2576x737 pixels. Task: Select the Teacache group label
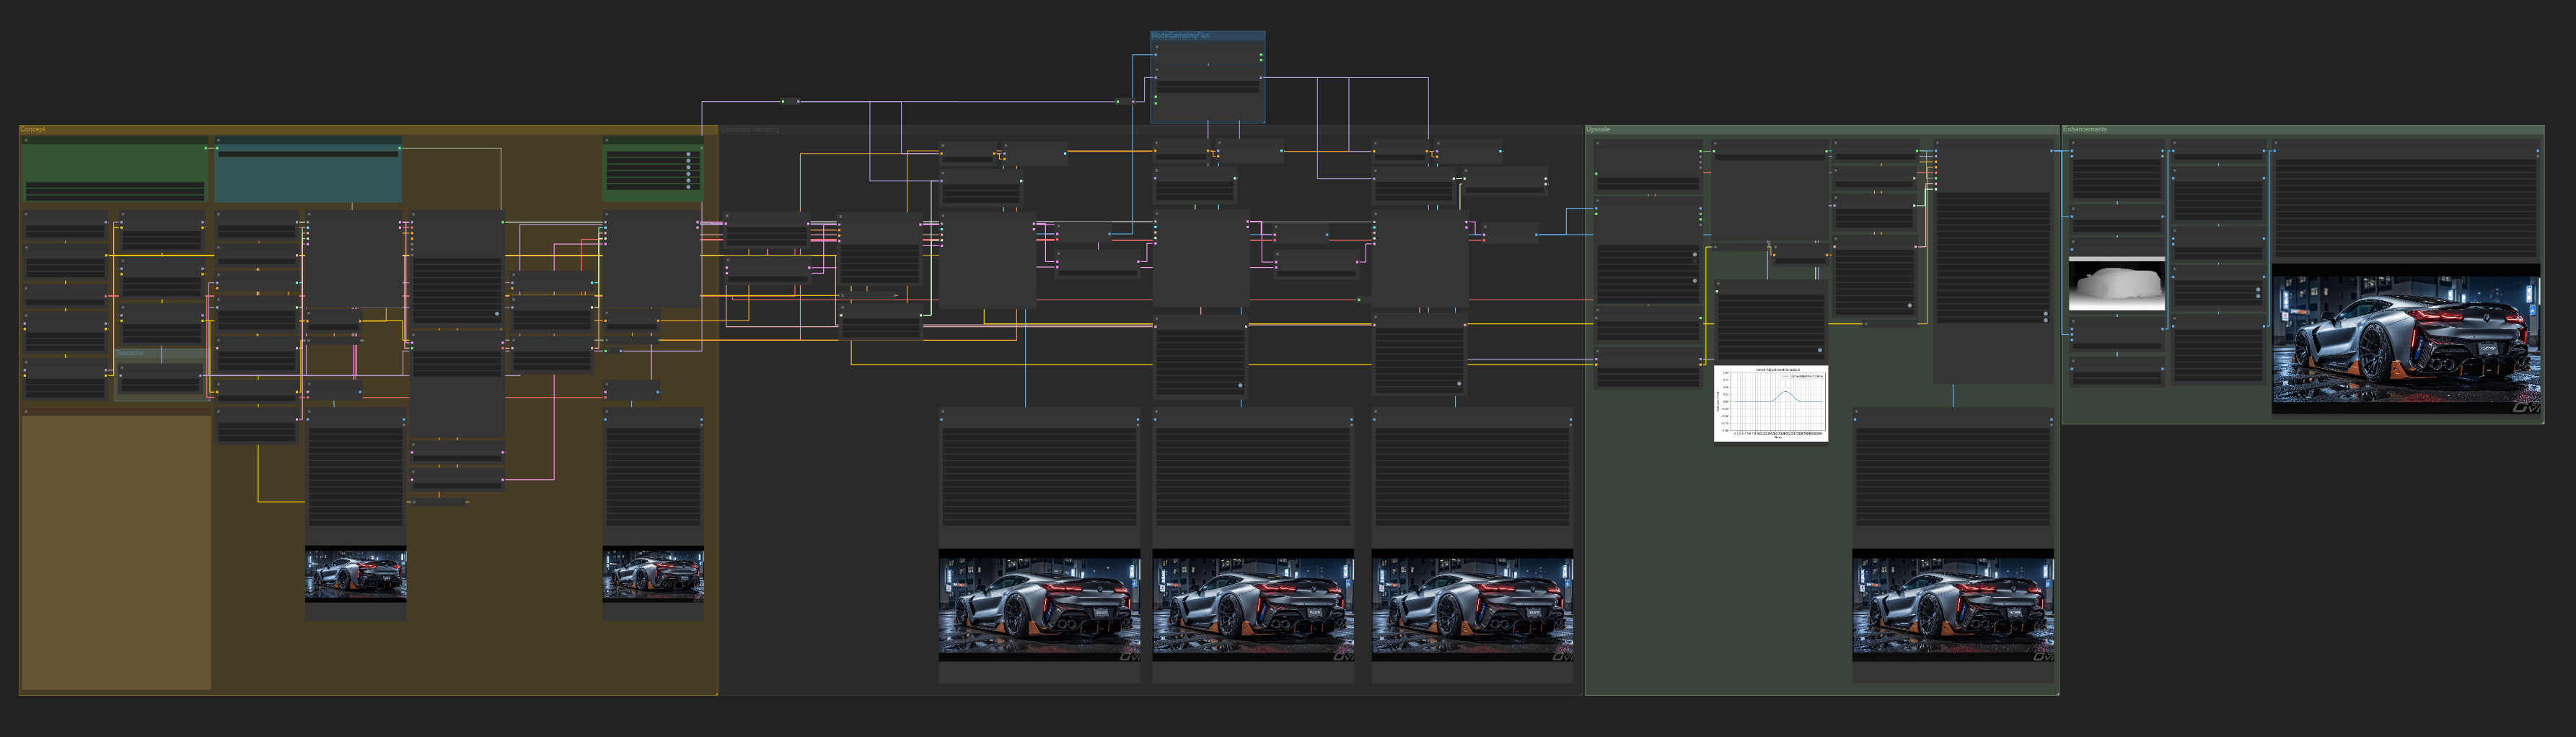tap(131, 353)
